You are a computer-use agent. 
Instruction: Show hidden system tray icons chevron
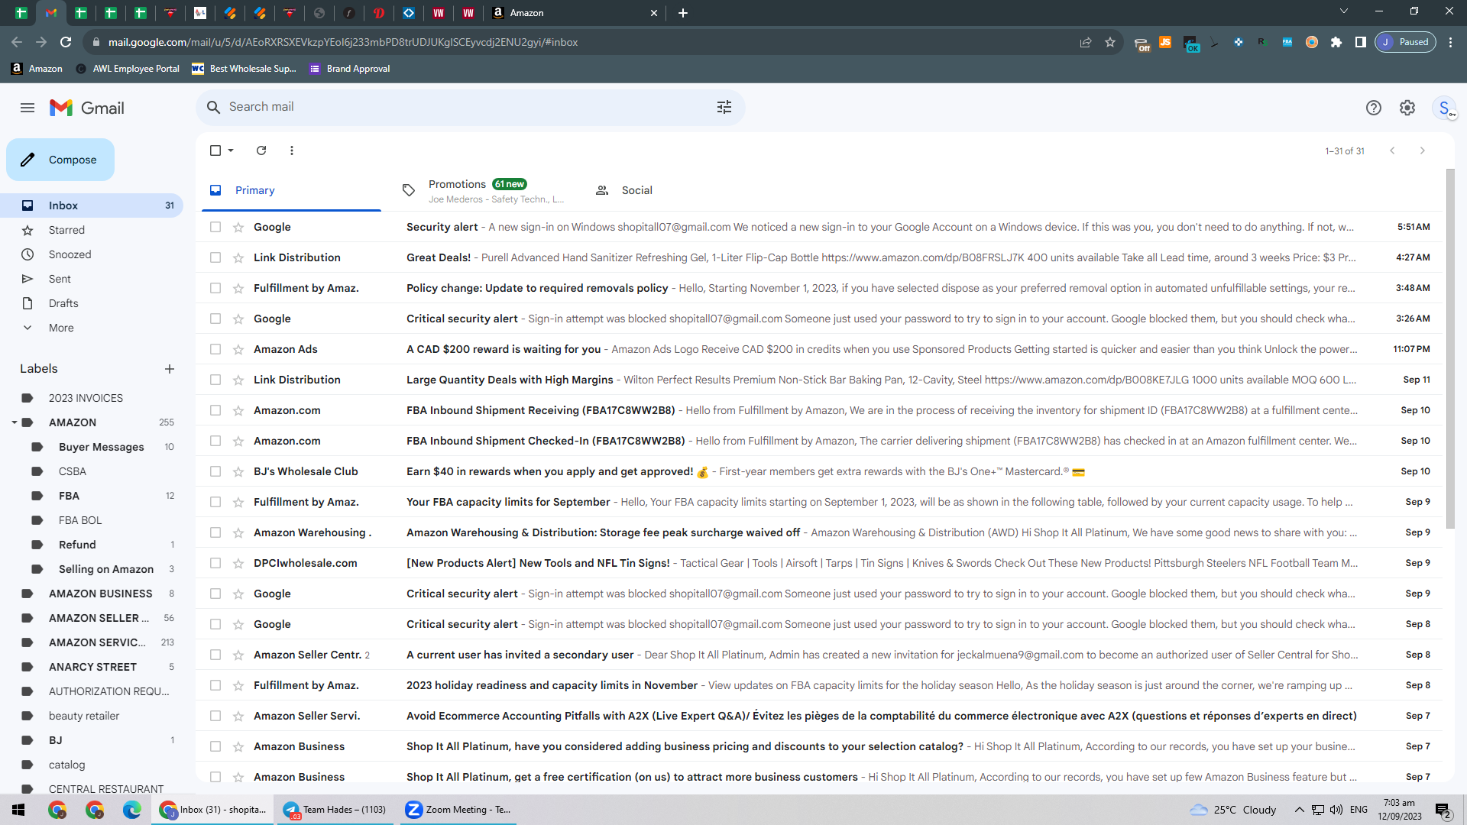tap(1299, 810)
